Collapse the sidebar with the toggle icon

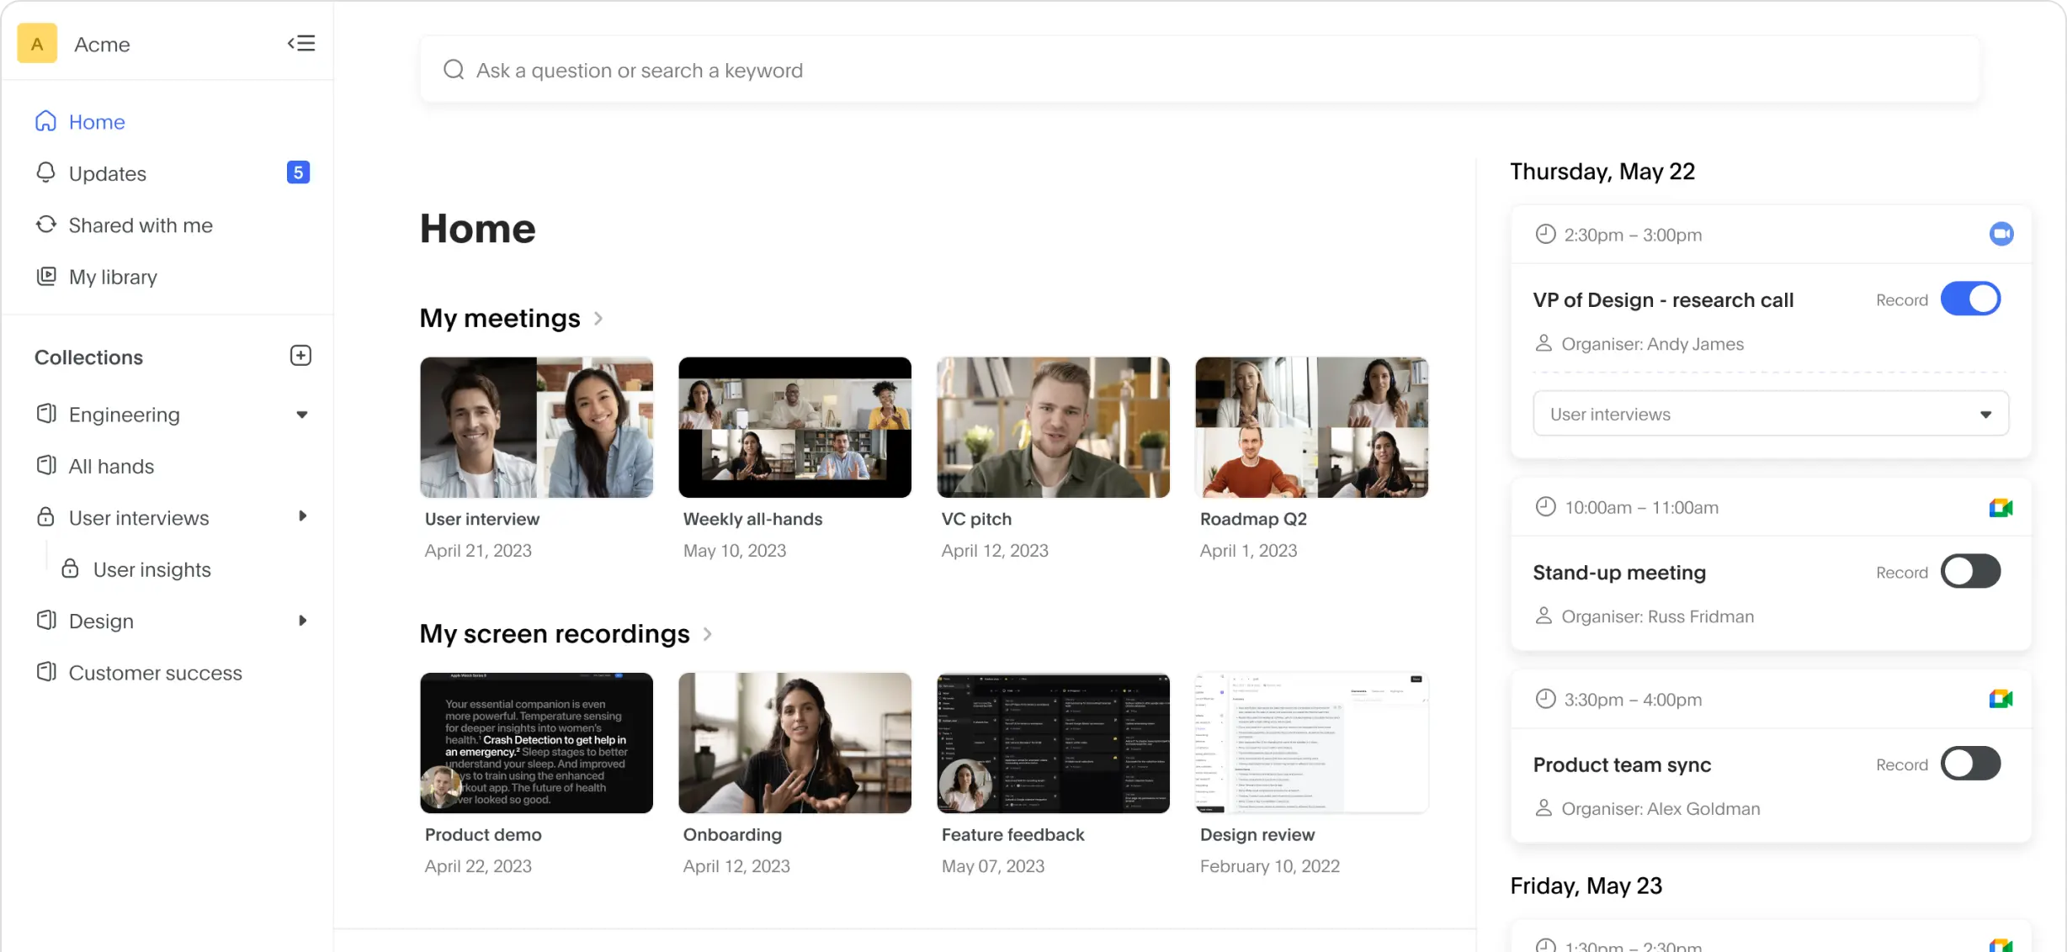point(300,43)
